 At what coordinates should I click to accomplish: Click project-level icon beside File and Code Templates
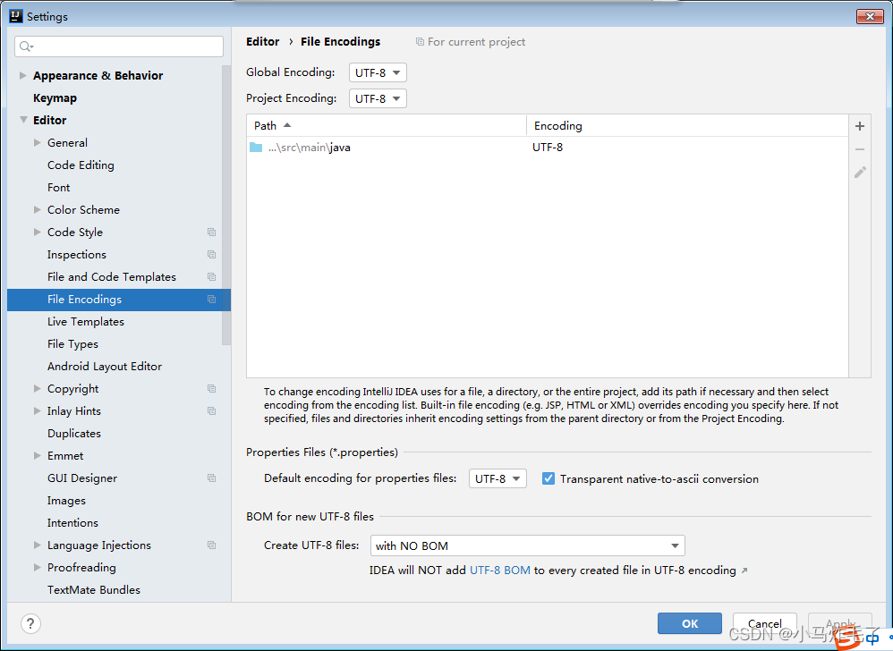[212, 276]
